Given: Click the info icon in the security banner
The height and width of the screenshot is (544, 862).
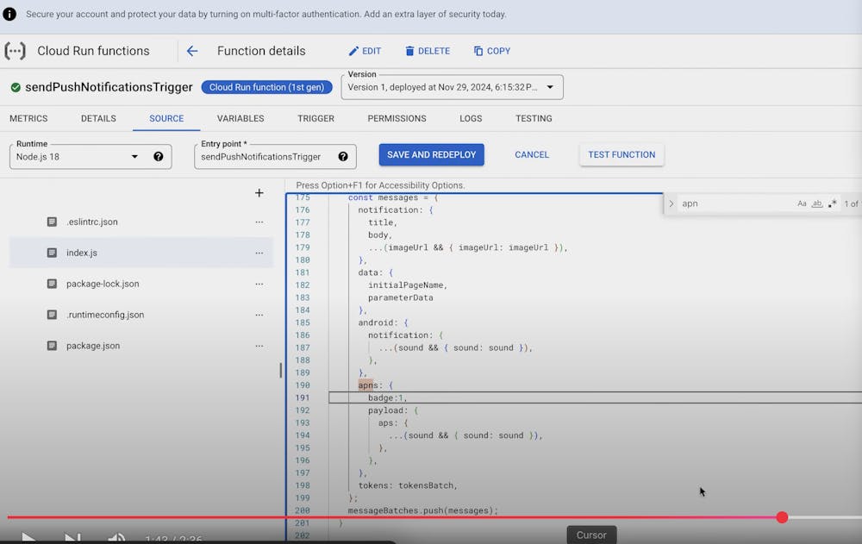Looking at the screenshot, I should tap(9, 14).
